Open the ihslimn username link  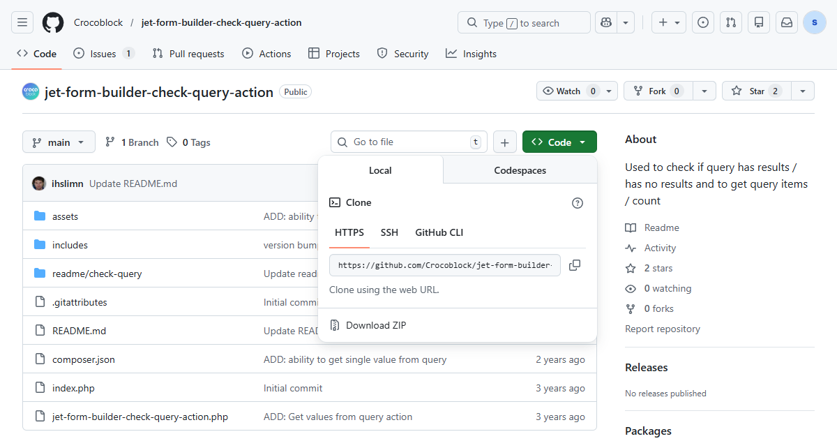pyautogui.click(x=68, y=184)
